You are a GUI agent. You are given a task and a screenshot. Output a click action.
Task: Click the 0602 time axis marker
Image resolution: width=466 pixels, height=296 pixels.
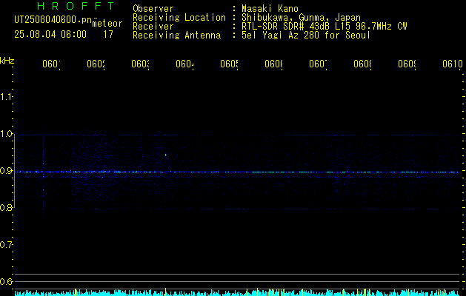(x=96, y=64)
